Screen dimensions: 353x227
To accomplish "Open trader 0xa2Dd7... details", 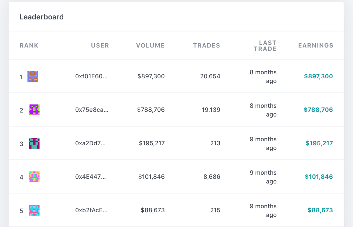I will [x=90, y=143].
